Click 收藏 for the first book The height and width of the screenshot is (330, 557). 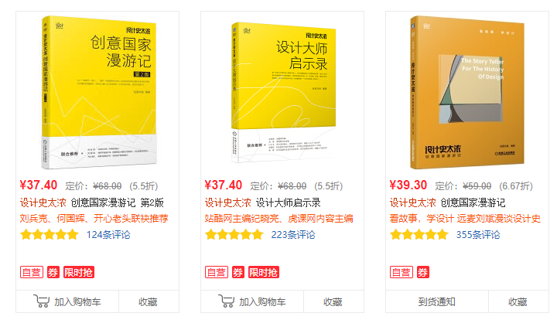tap(149, 301)
